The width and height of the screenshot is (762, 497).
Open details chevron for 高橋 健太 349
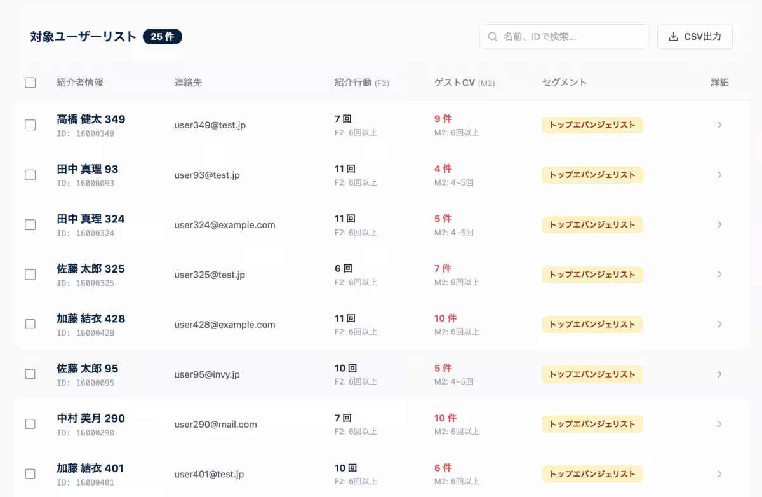719,125
